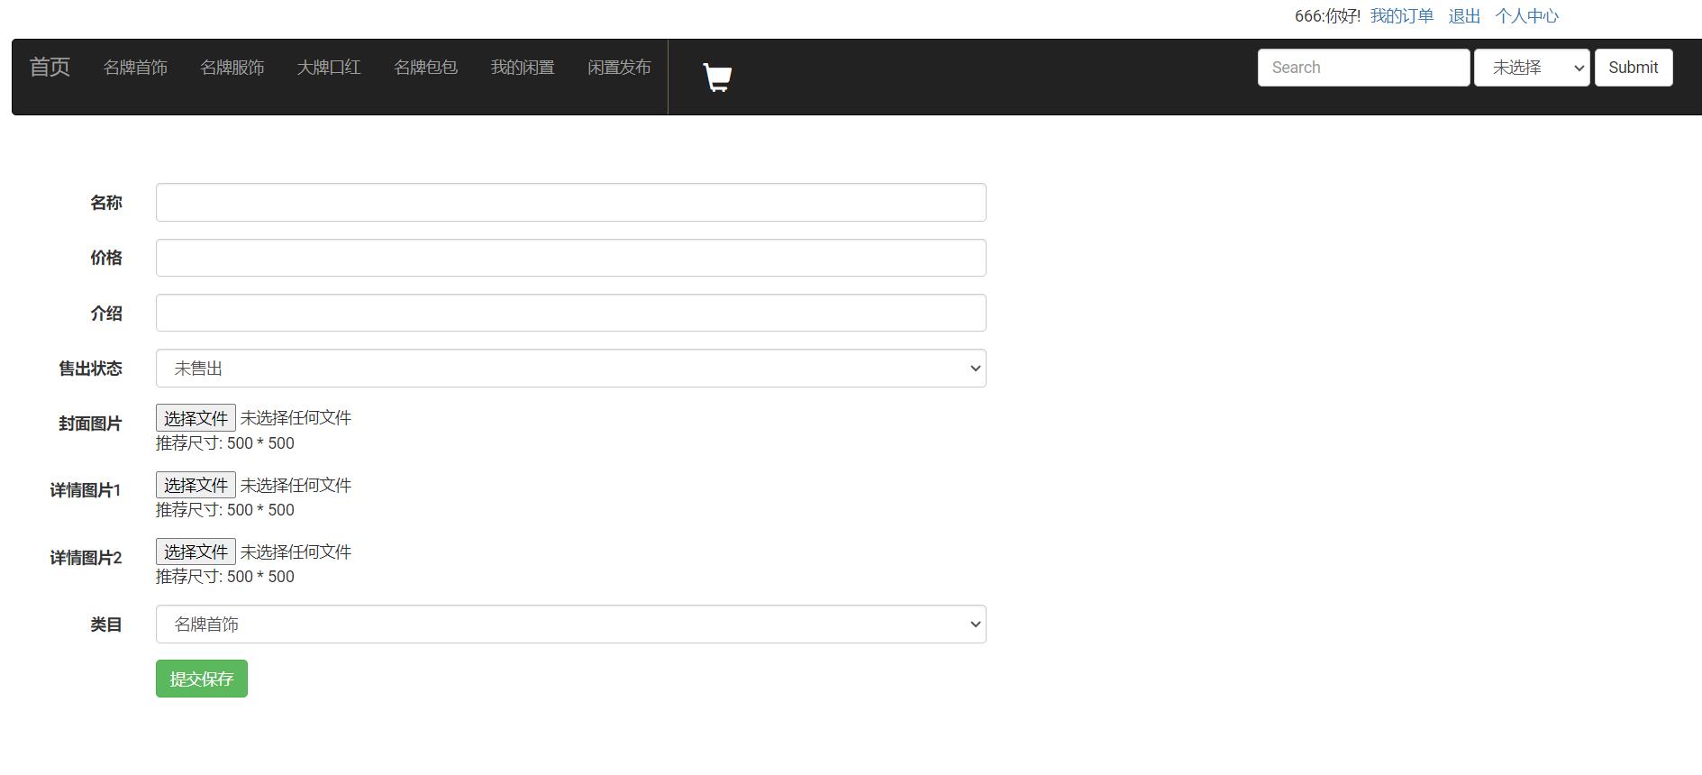Click the 封面图片 label
Viewport: 1702px width, 775px height.
(x=90, y=424)
